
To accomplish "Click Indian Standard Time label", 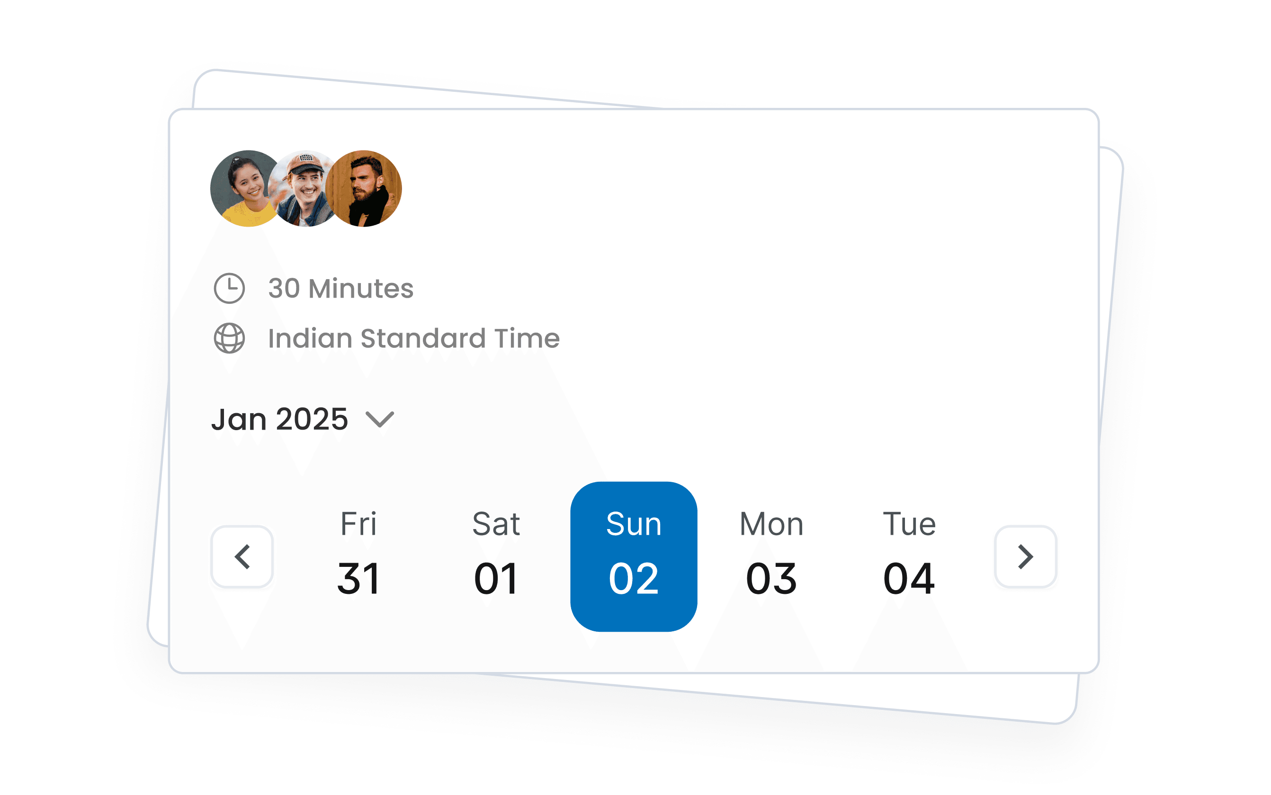I will [x=413, y=338].
